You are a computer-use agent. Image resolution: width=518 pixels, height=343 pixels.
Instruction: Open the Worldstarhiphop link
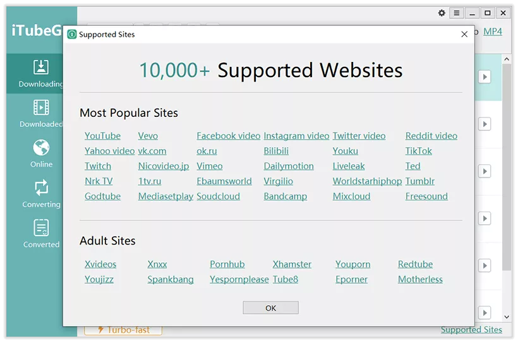pos(367,181)
